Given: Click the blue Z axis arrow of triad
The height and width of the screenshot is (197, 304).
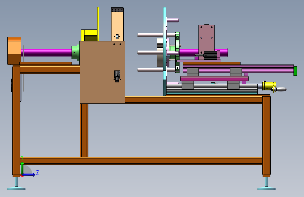Looking at the screenshot, I should pyautogui.click(x=29, y=175).
